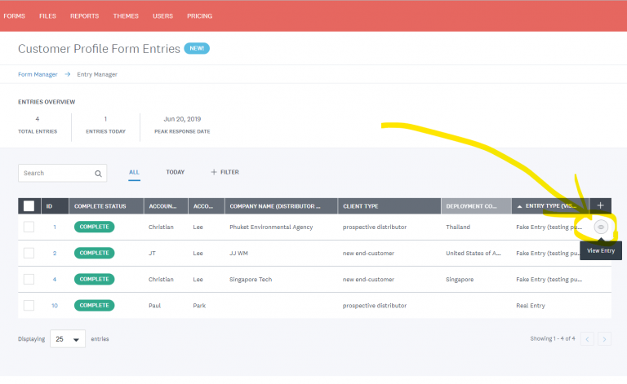The height and width of the screenshot is (384, 627).
Task: Click the search magnifier icon
Action: coord(98,174)
